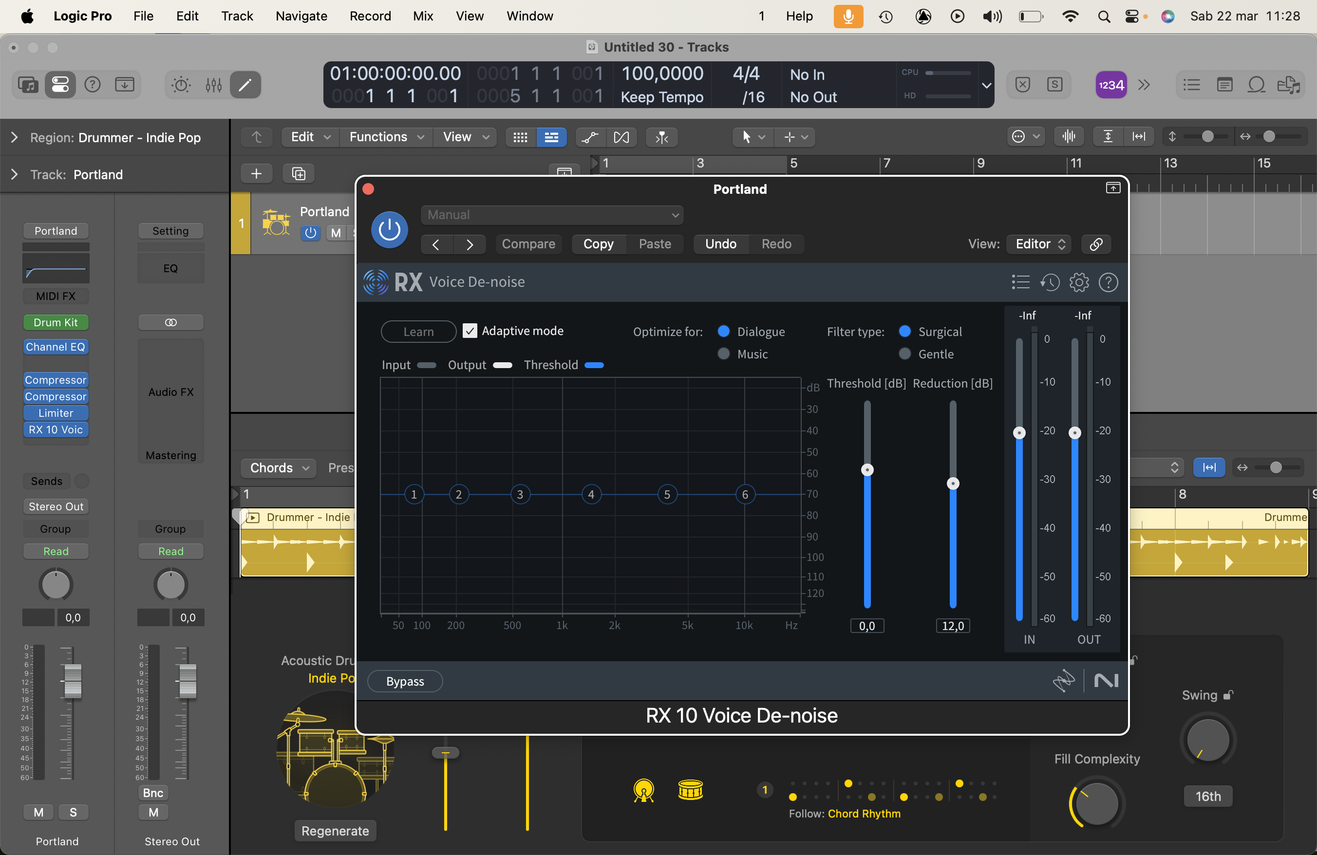1317x855 pixels.
Task: Click the Learn button
Action: point(418,331)
